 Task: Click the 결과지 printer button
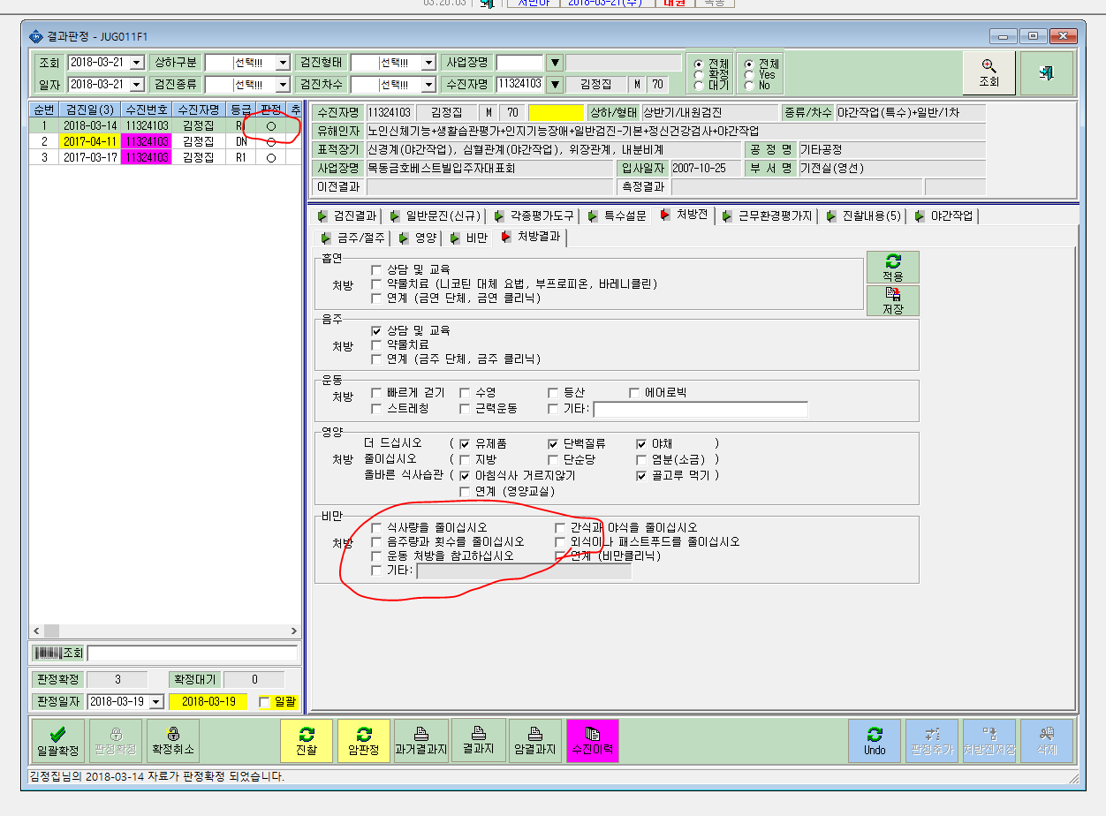pos(478,741)
